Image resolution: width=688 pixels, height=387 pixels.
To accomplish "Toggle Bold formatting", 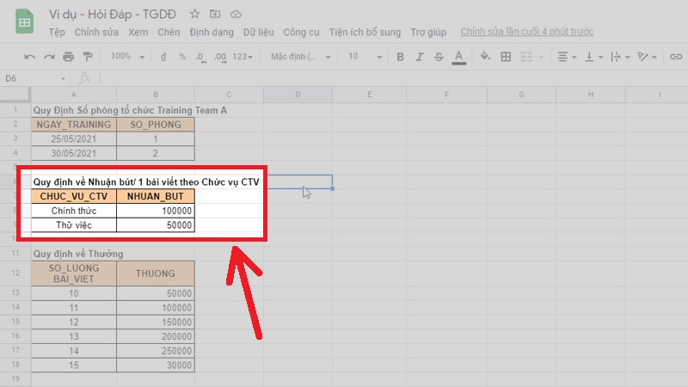I will 397,57.
